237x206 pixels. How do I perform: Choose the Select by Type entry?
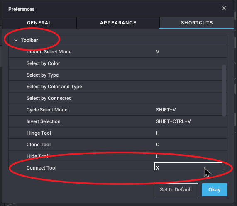(x=118, y=75)
